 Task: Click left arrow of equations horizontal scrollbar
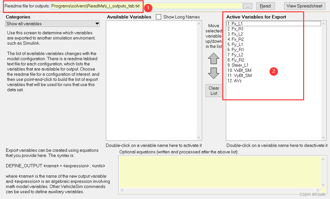click(x=122, y=190)
